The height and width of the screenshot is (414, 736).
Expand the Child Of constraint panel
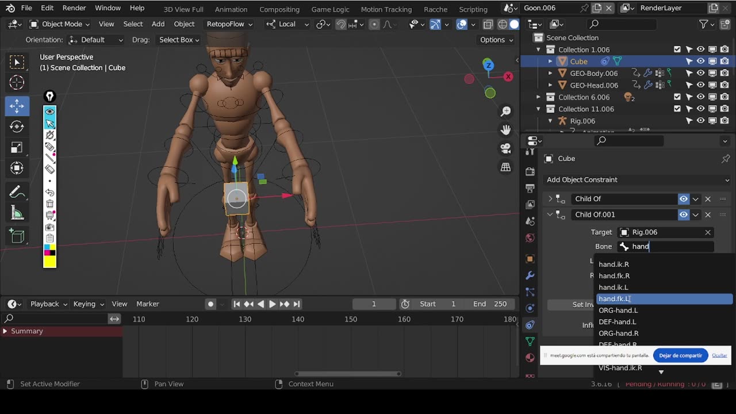click(550, 199)
